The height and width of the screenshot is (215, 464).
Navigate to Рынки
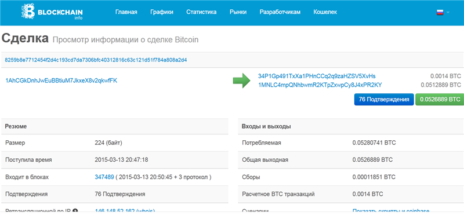[x=238, y=12]
